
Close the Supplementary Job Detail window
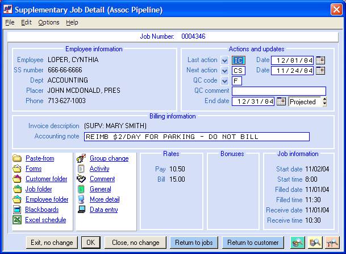(336, 10)
